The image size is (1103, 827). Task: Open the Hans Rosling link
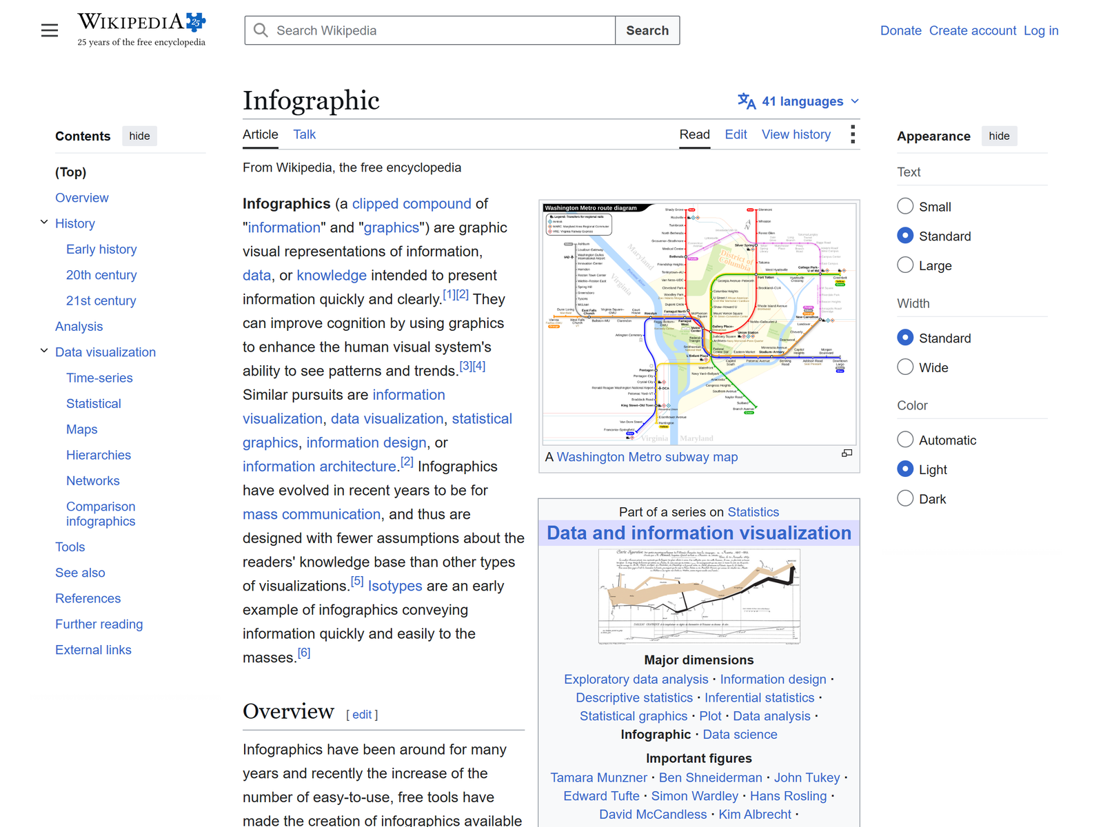788,796
